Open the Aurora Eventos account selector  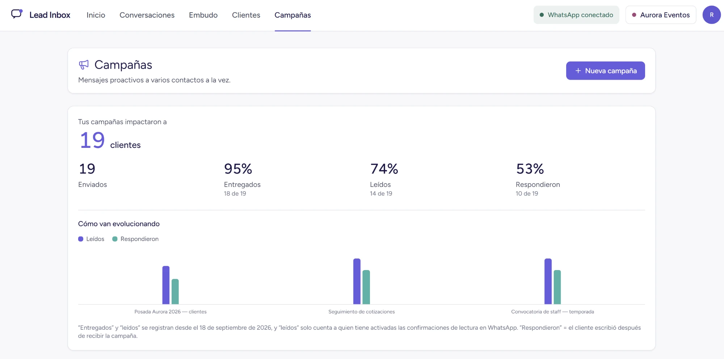[661, 15]
